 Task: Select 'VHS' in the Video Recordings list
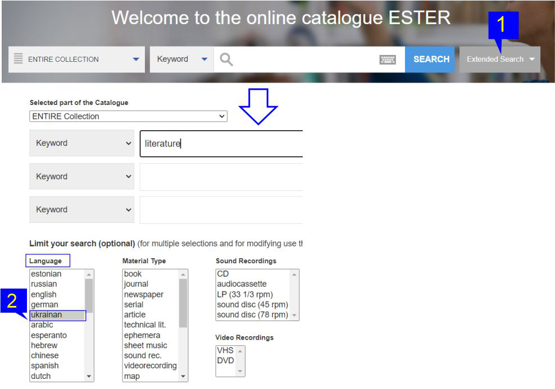pyautogui.click(x=225, y=350)
